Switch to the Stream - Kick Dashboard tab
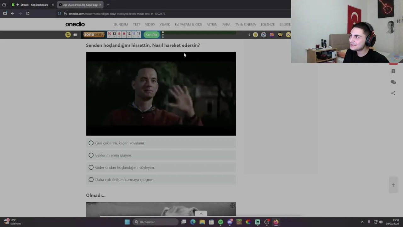 [x=33, y=5]
